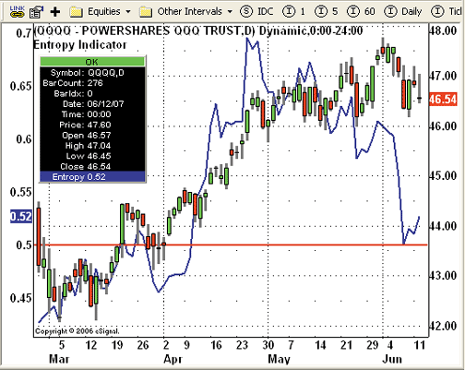Click the Apr month label
Screen dimensions: 465x370
coord(173,359)
